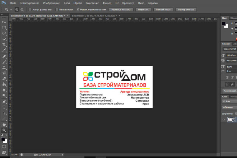Toggle the resize windows to fit checkbox
Screen dimensions: 237x158
[30, 10]
